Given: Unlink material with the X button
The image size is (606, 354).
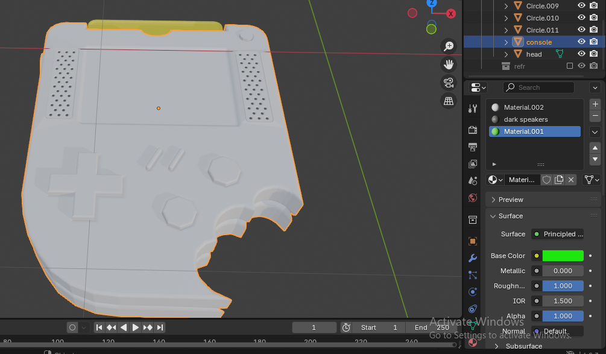Looking at the screenshot, I should pyautogui.click(x=571, y=180).
